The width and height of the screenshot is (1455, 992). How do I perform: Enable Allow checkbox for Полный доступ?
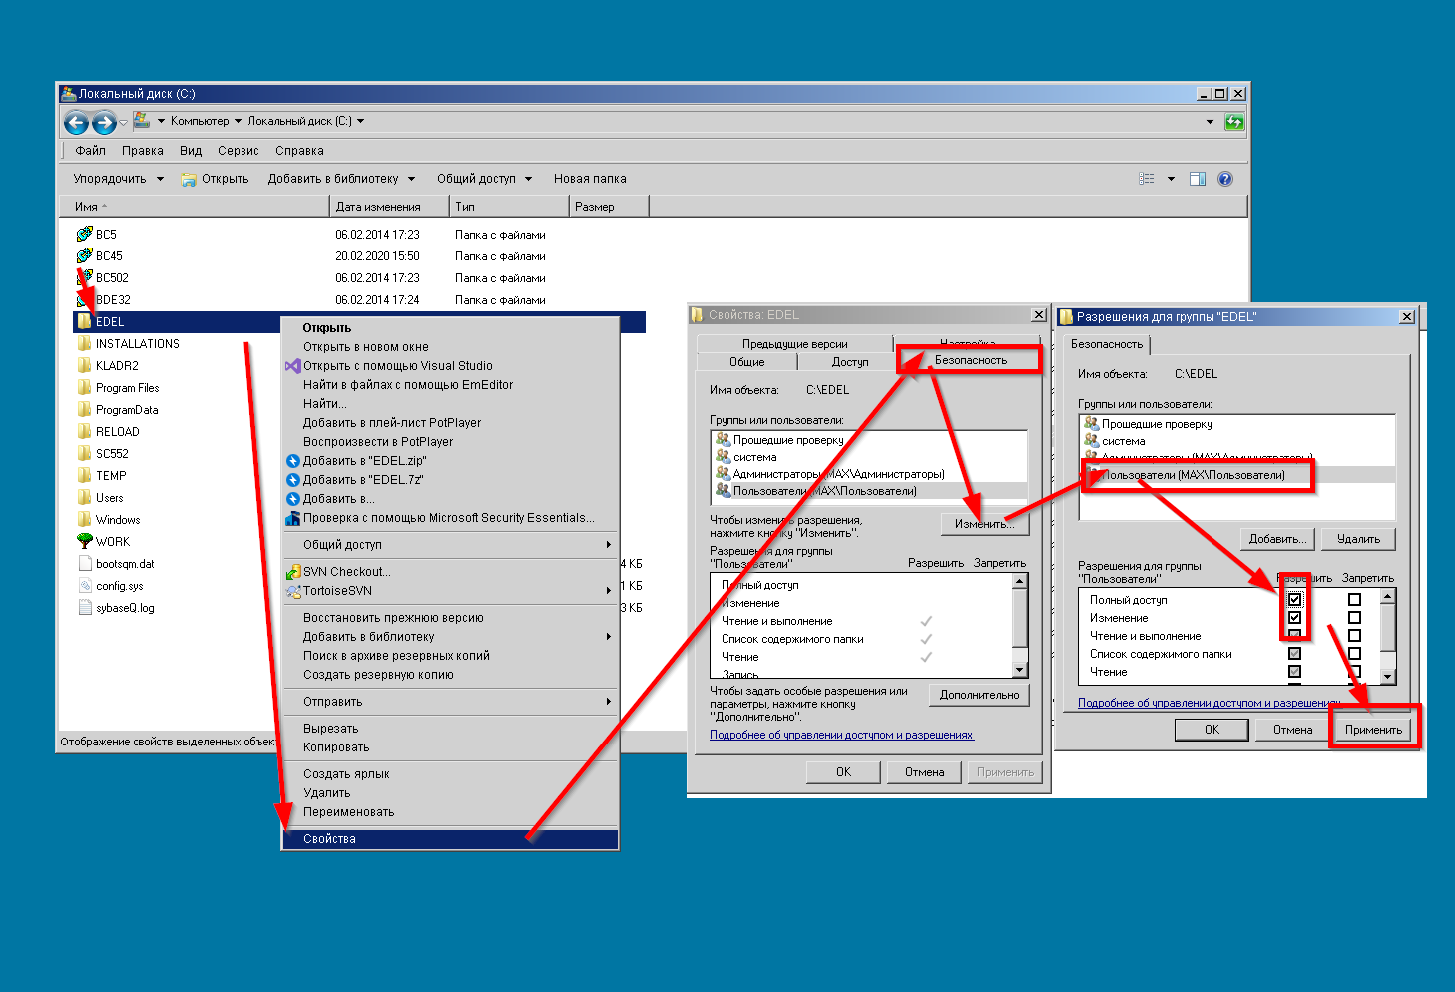coord(1294,600)
